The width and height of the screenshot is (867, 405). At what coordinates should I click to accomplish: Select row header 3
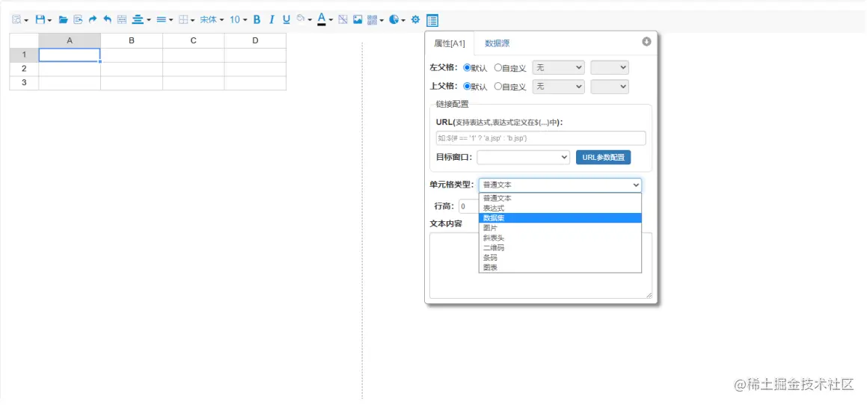click(x=25, y=83)
